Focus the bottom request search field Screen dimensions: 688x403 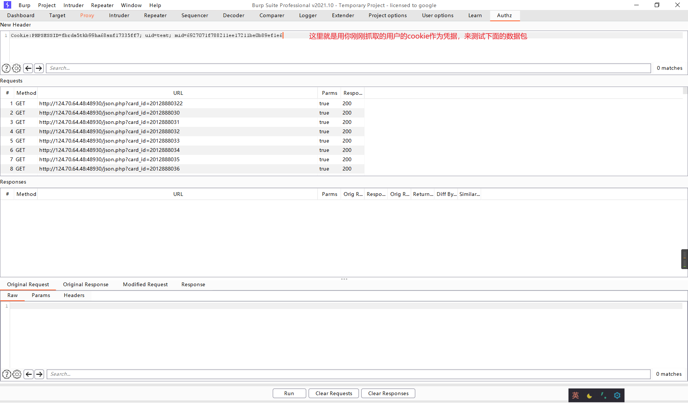(x=348, y=374)
